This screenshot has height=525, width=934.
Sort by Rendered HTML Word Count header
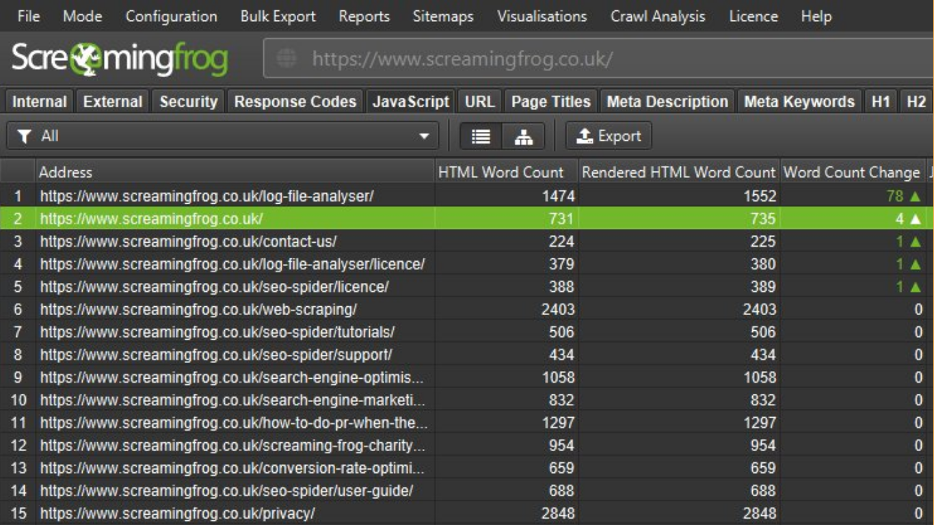679,172
